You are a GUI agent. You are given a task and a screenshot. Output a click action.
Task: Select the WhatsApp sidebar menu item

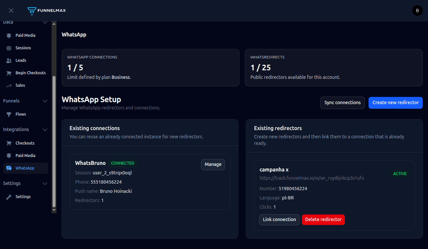click(x=26, y=168)
